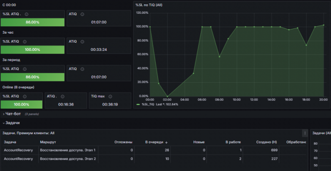Screen dimensions: 331x171
Task: Click info icon next to TiQ max
Action: click(110, 96)
